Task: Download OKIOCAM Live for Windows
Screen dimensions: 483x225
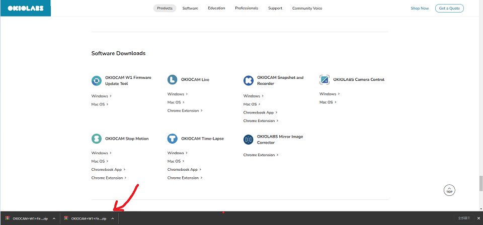Action: pyautogui.click(x=178, y=94)
